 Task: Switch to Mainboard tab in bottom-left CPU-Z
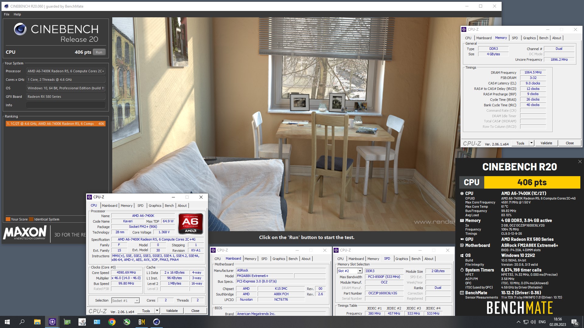click(109, 206)
